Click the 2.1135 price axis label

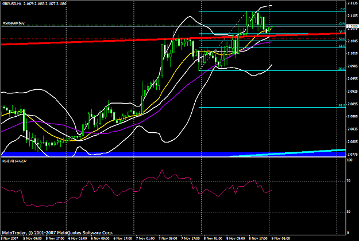point(353,3)
